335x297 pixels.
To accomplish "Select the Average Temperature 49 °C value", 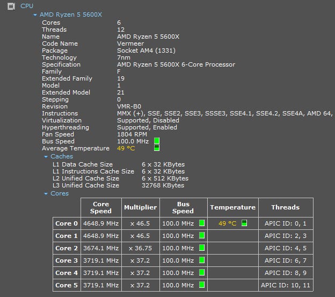I will tap(126, 148).
